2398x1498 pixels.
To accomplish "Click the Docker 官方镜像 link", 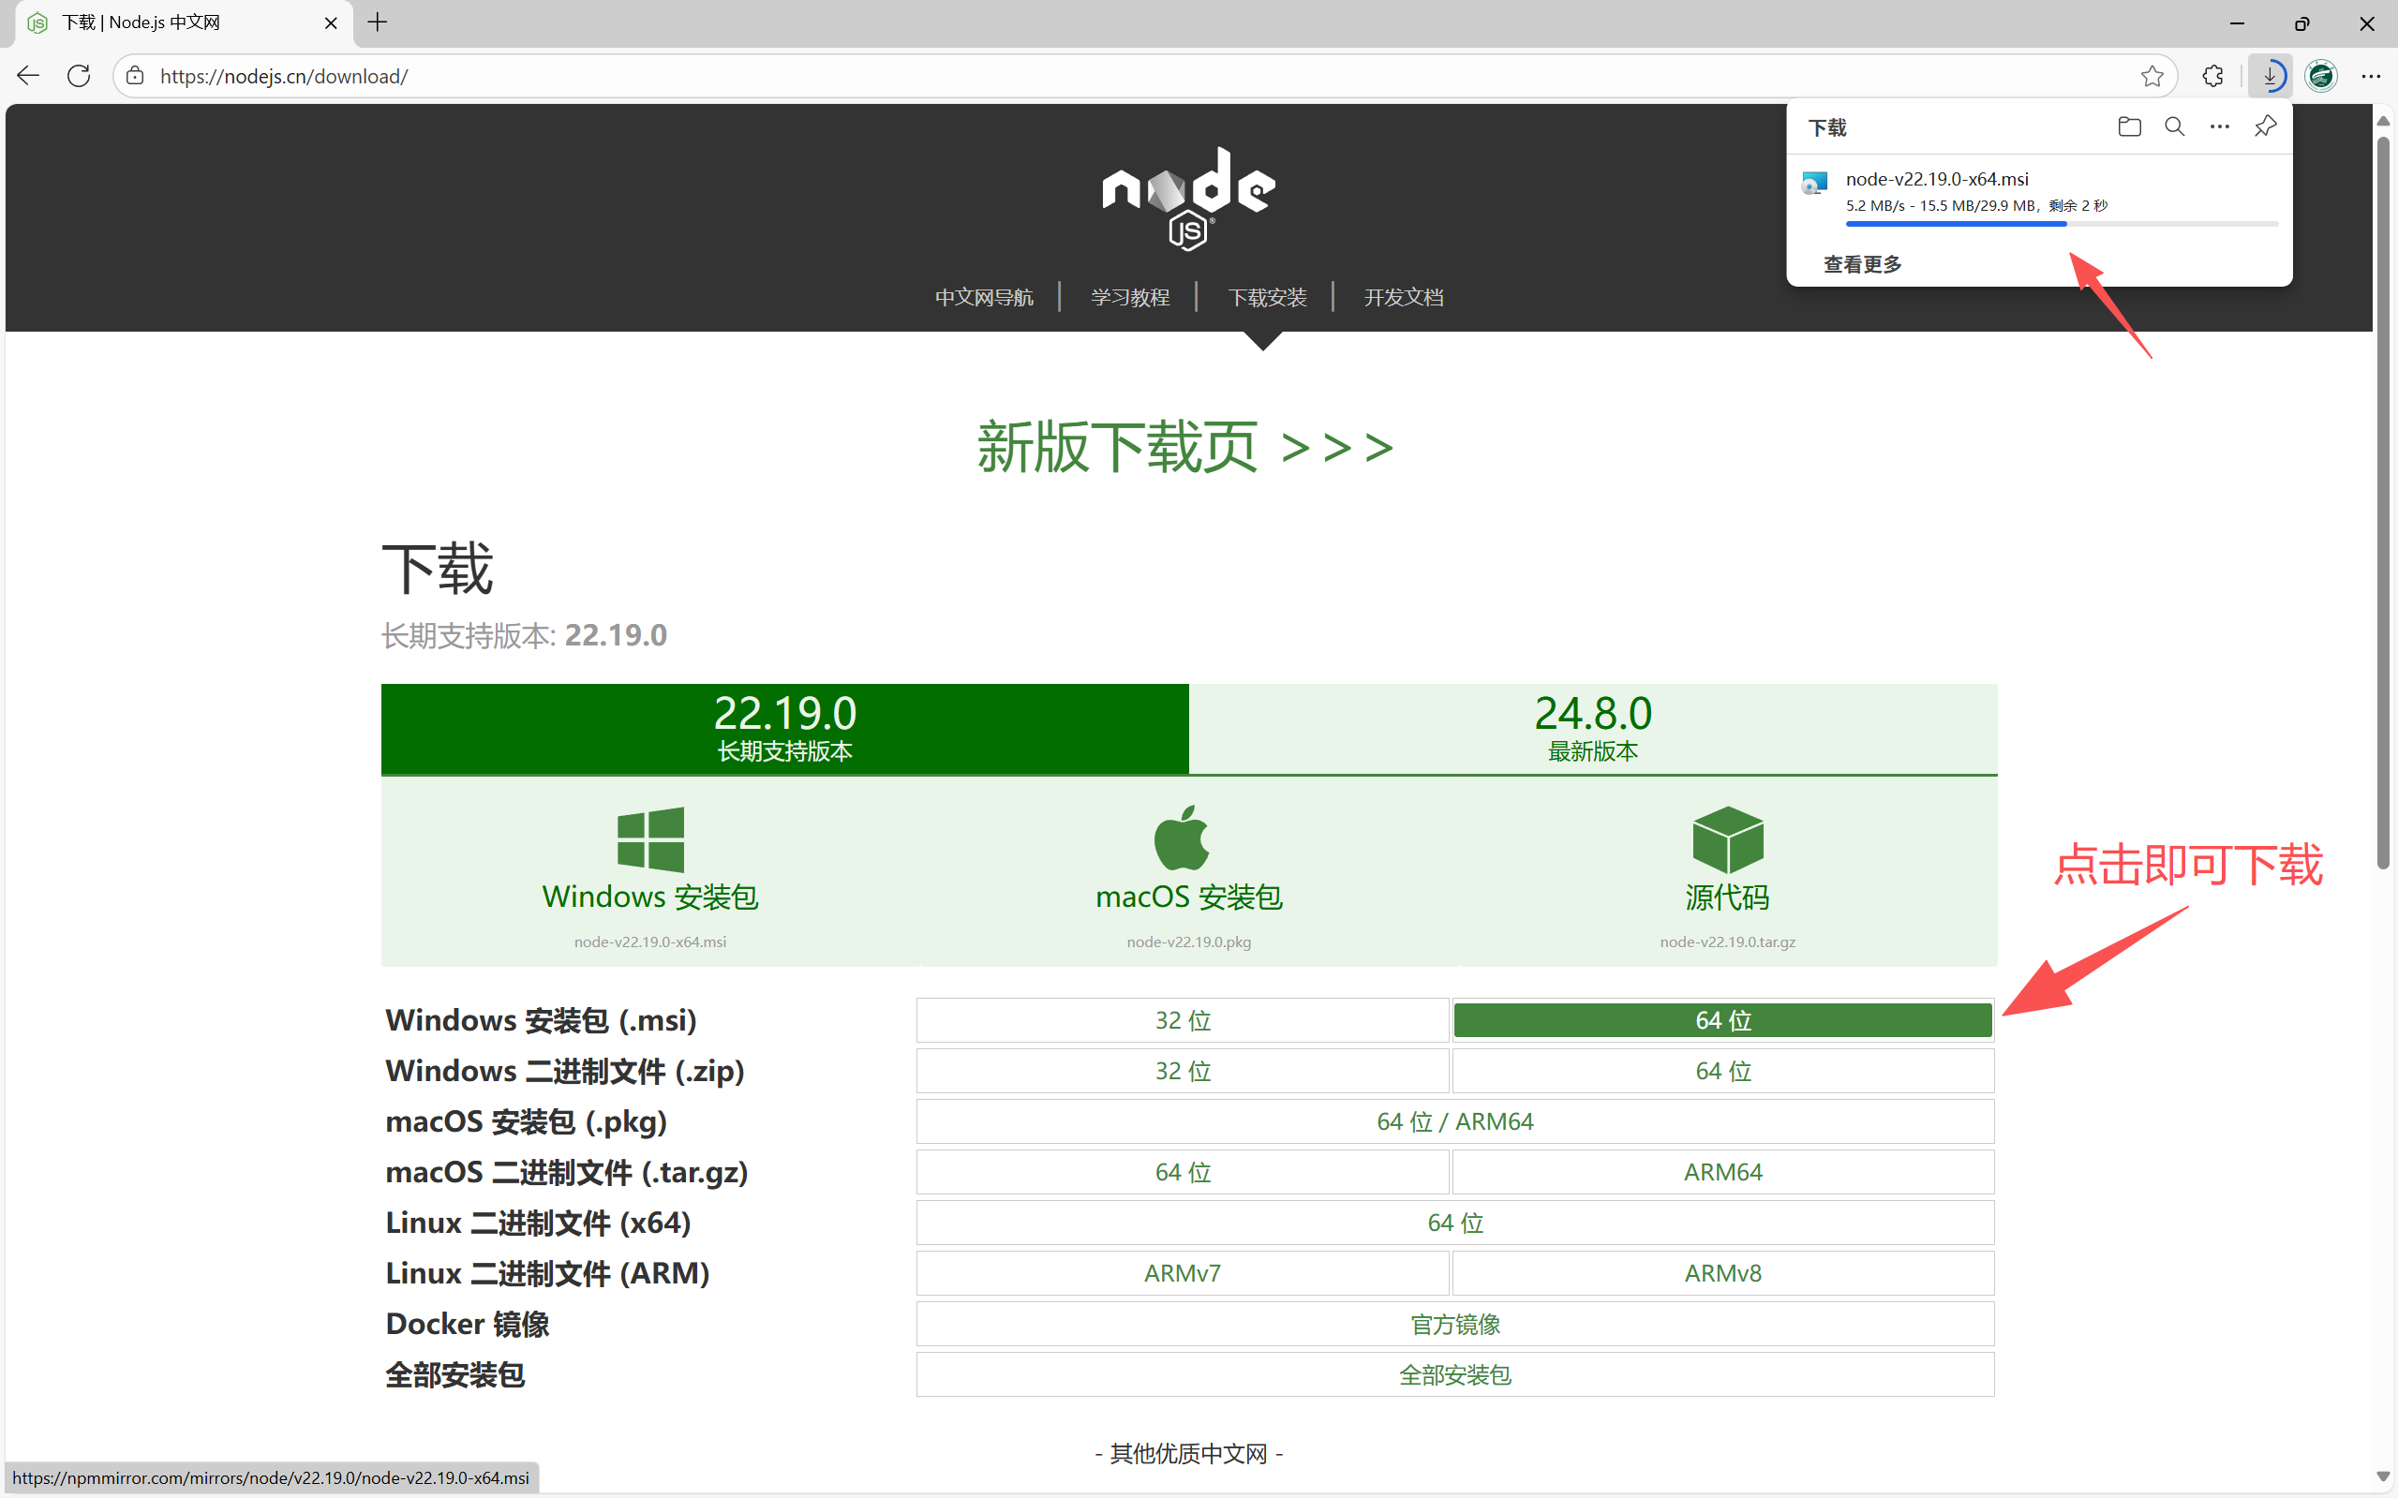I will point(1453,1324).
